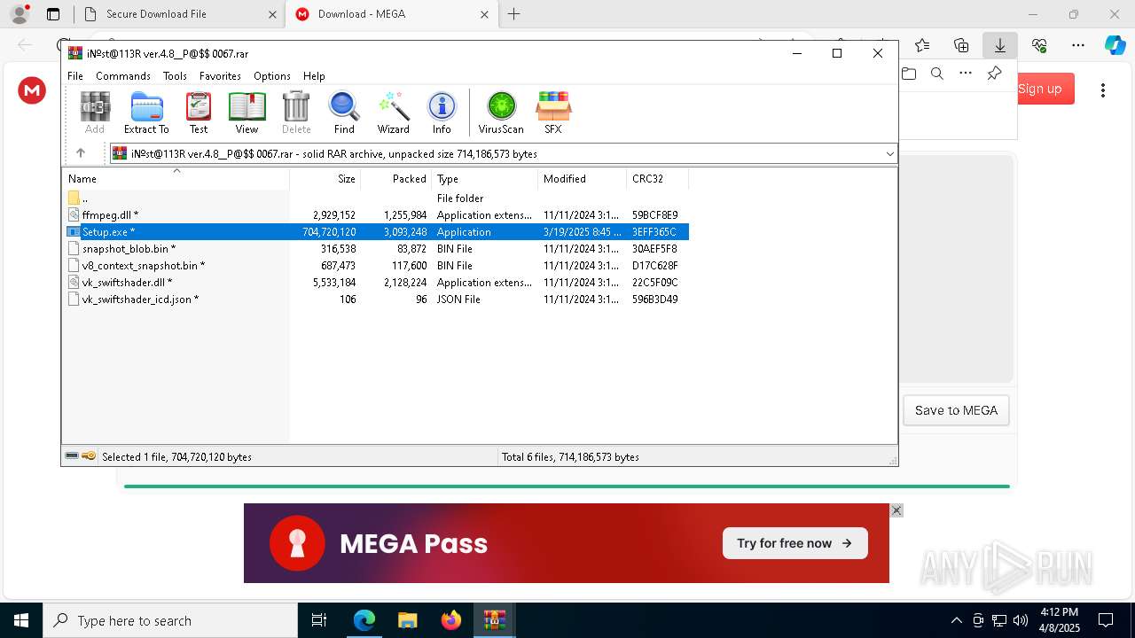Open the Options menu

[272, 76]
